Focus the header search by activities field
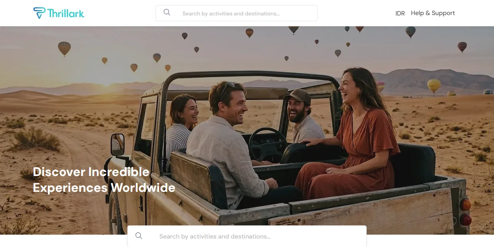 (x=237, y=13)
